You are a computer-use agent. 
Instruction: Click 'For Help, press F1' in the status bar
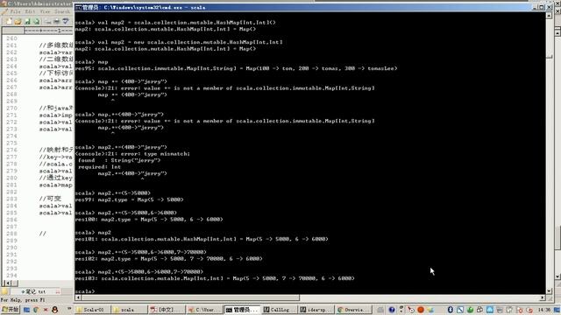point(23,300)
